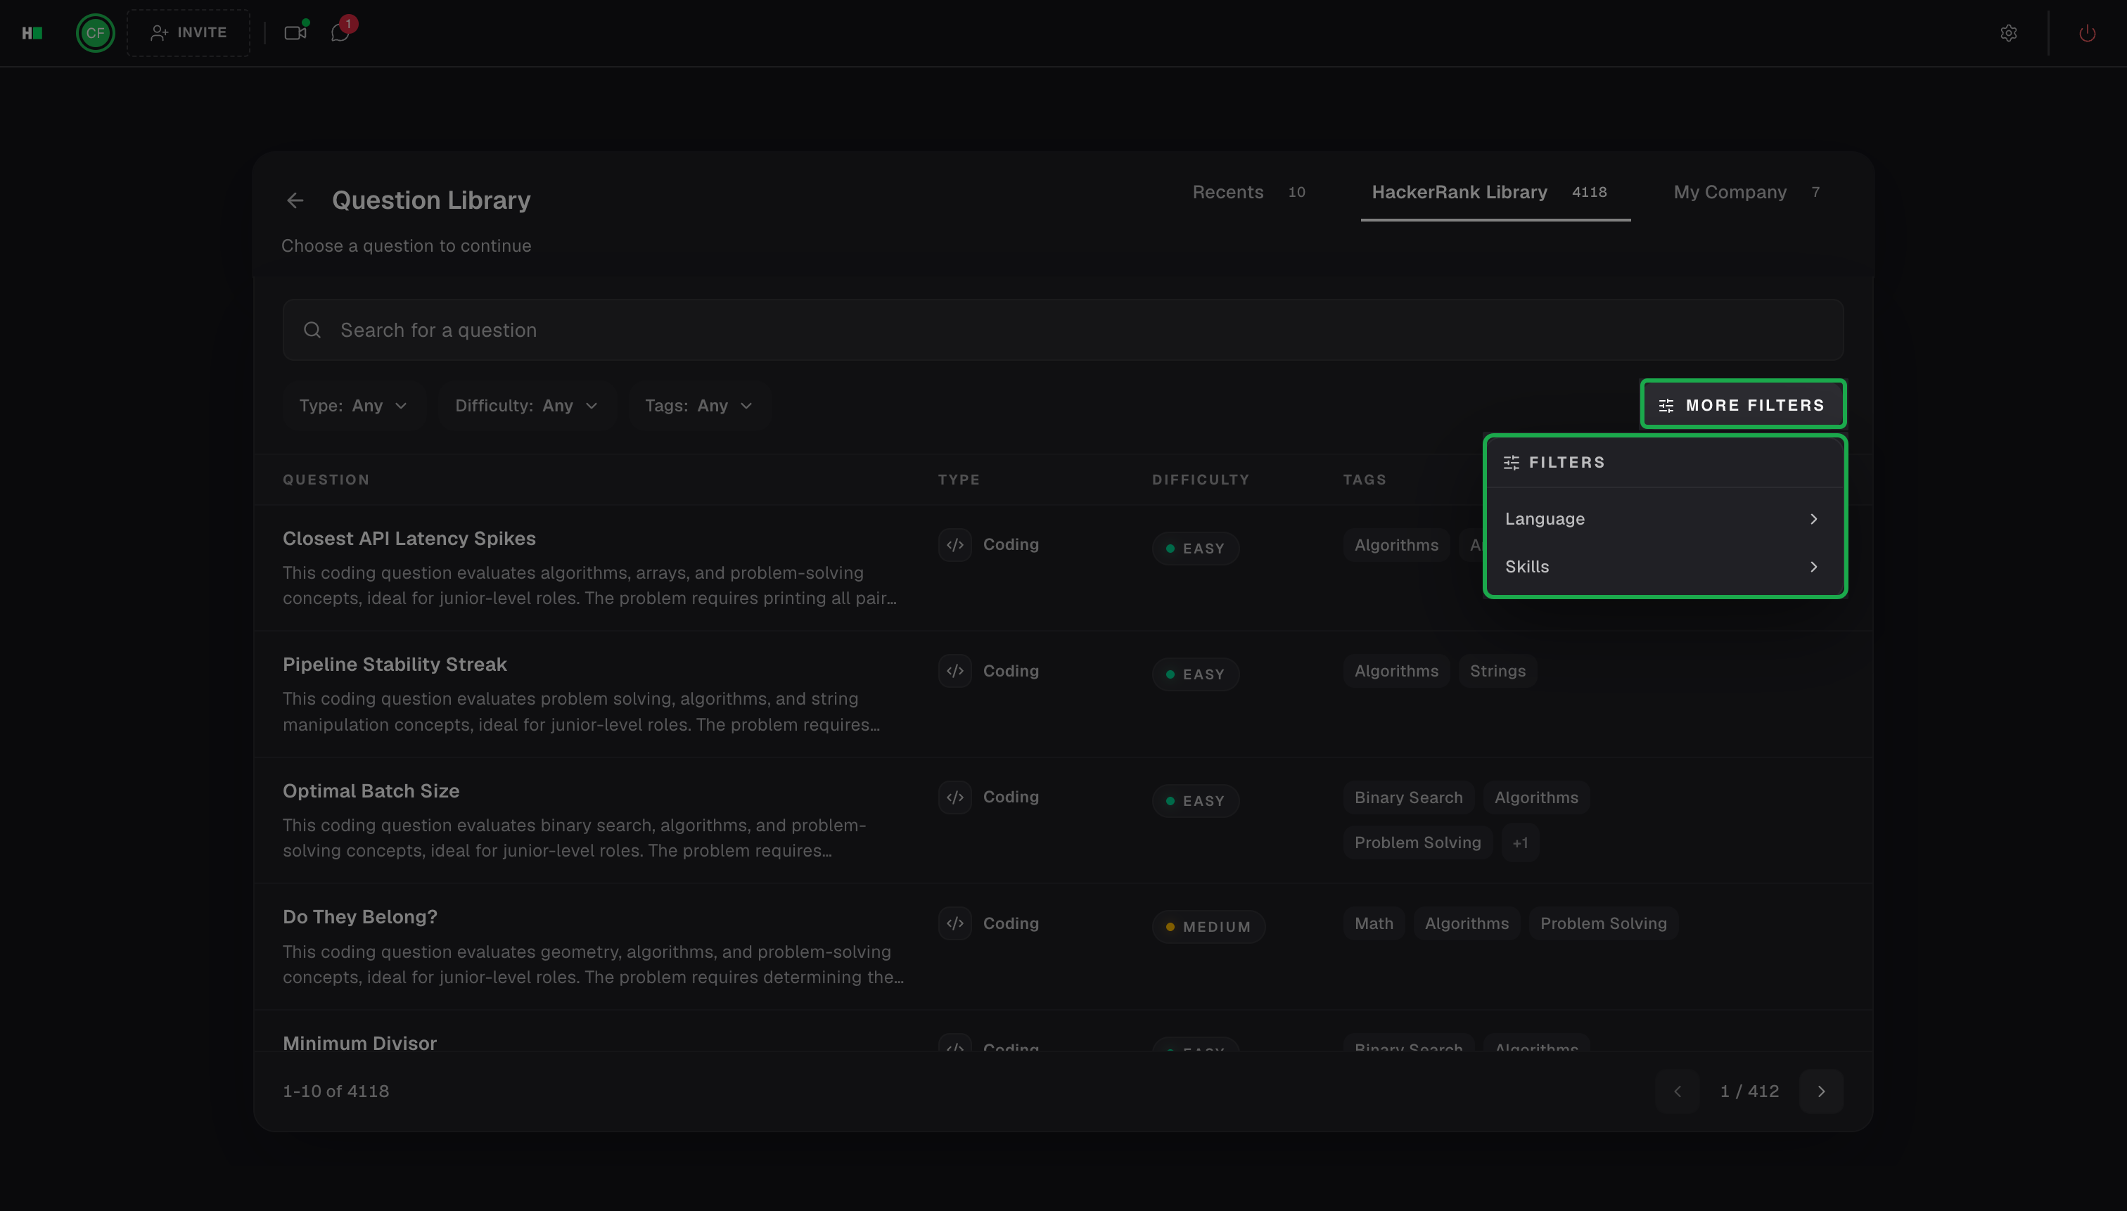This screenshot has width=2127, height=1211.
Task: Click the Easy badge on Pipeline Stability Streak
Action: click(1195, 674)
